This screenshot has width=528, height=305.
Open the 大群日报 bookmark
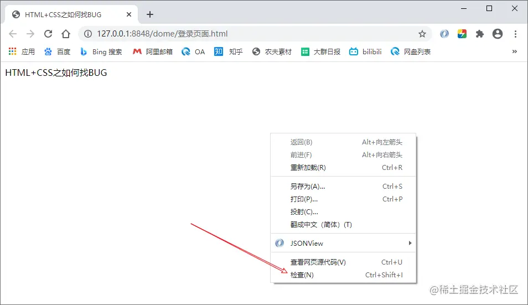pos(320,51)
